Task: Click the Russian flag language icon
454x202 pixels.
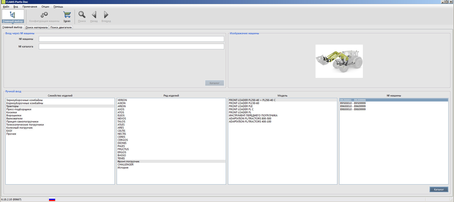Action: [52, 199]
